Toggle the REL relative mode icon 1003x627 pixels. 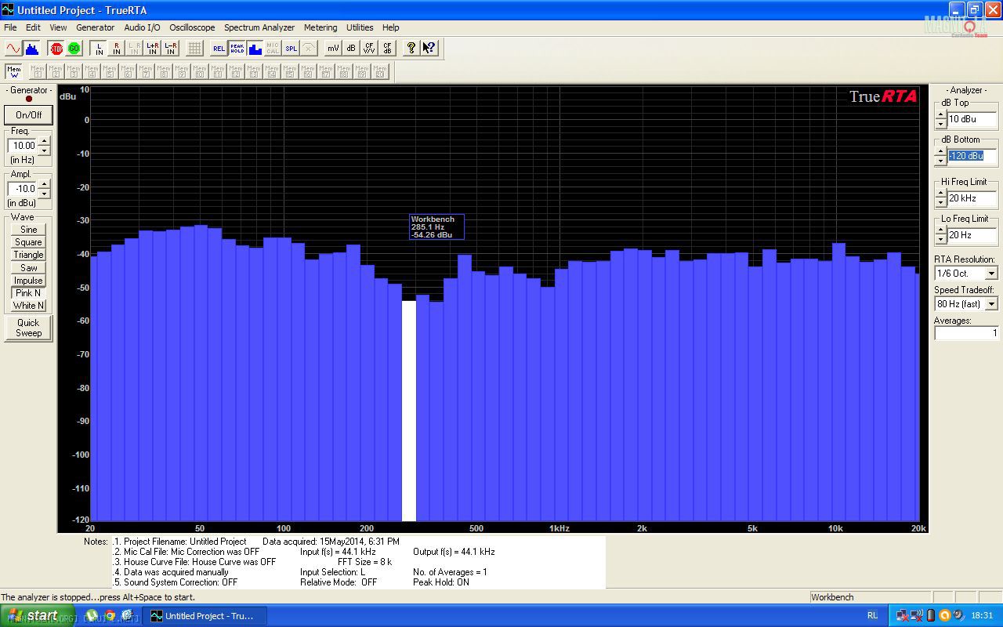tap(219, 49)
